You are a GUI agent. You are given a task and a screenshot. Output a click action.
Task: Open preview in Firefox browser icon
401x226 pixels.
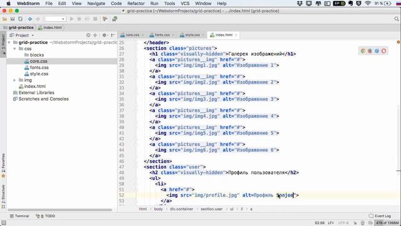(x=370, y=51)
